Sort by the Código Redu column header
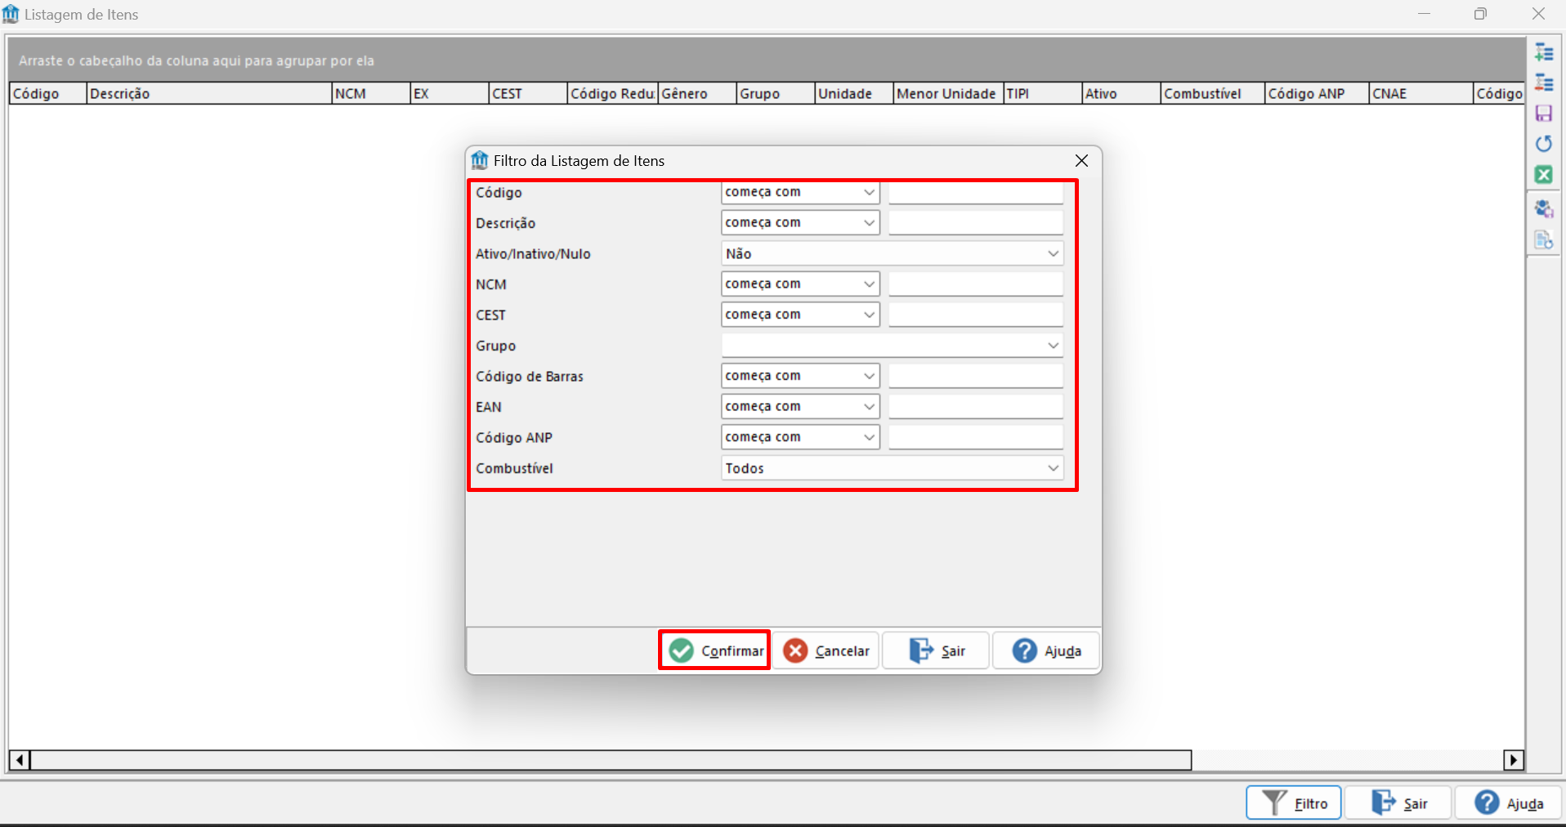This screenshot has height=827, width=1566. (612, 93)
